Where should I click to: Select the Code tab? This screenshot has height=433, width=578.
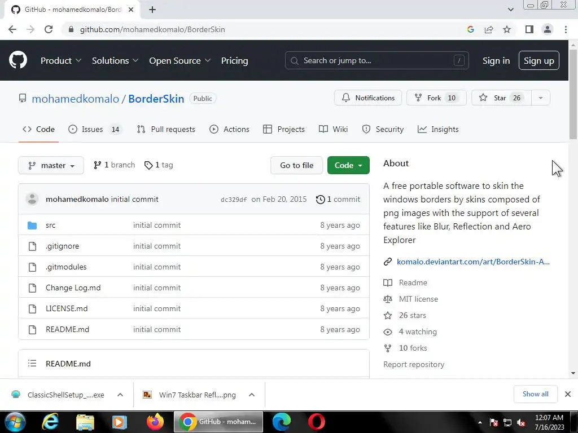pos(38,129)
